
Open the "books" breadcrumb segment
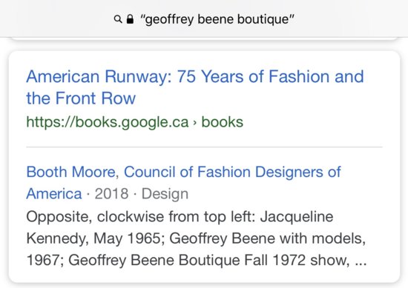tap(223, 122)
